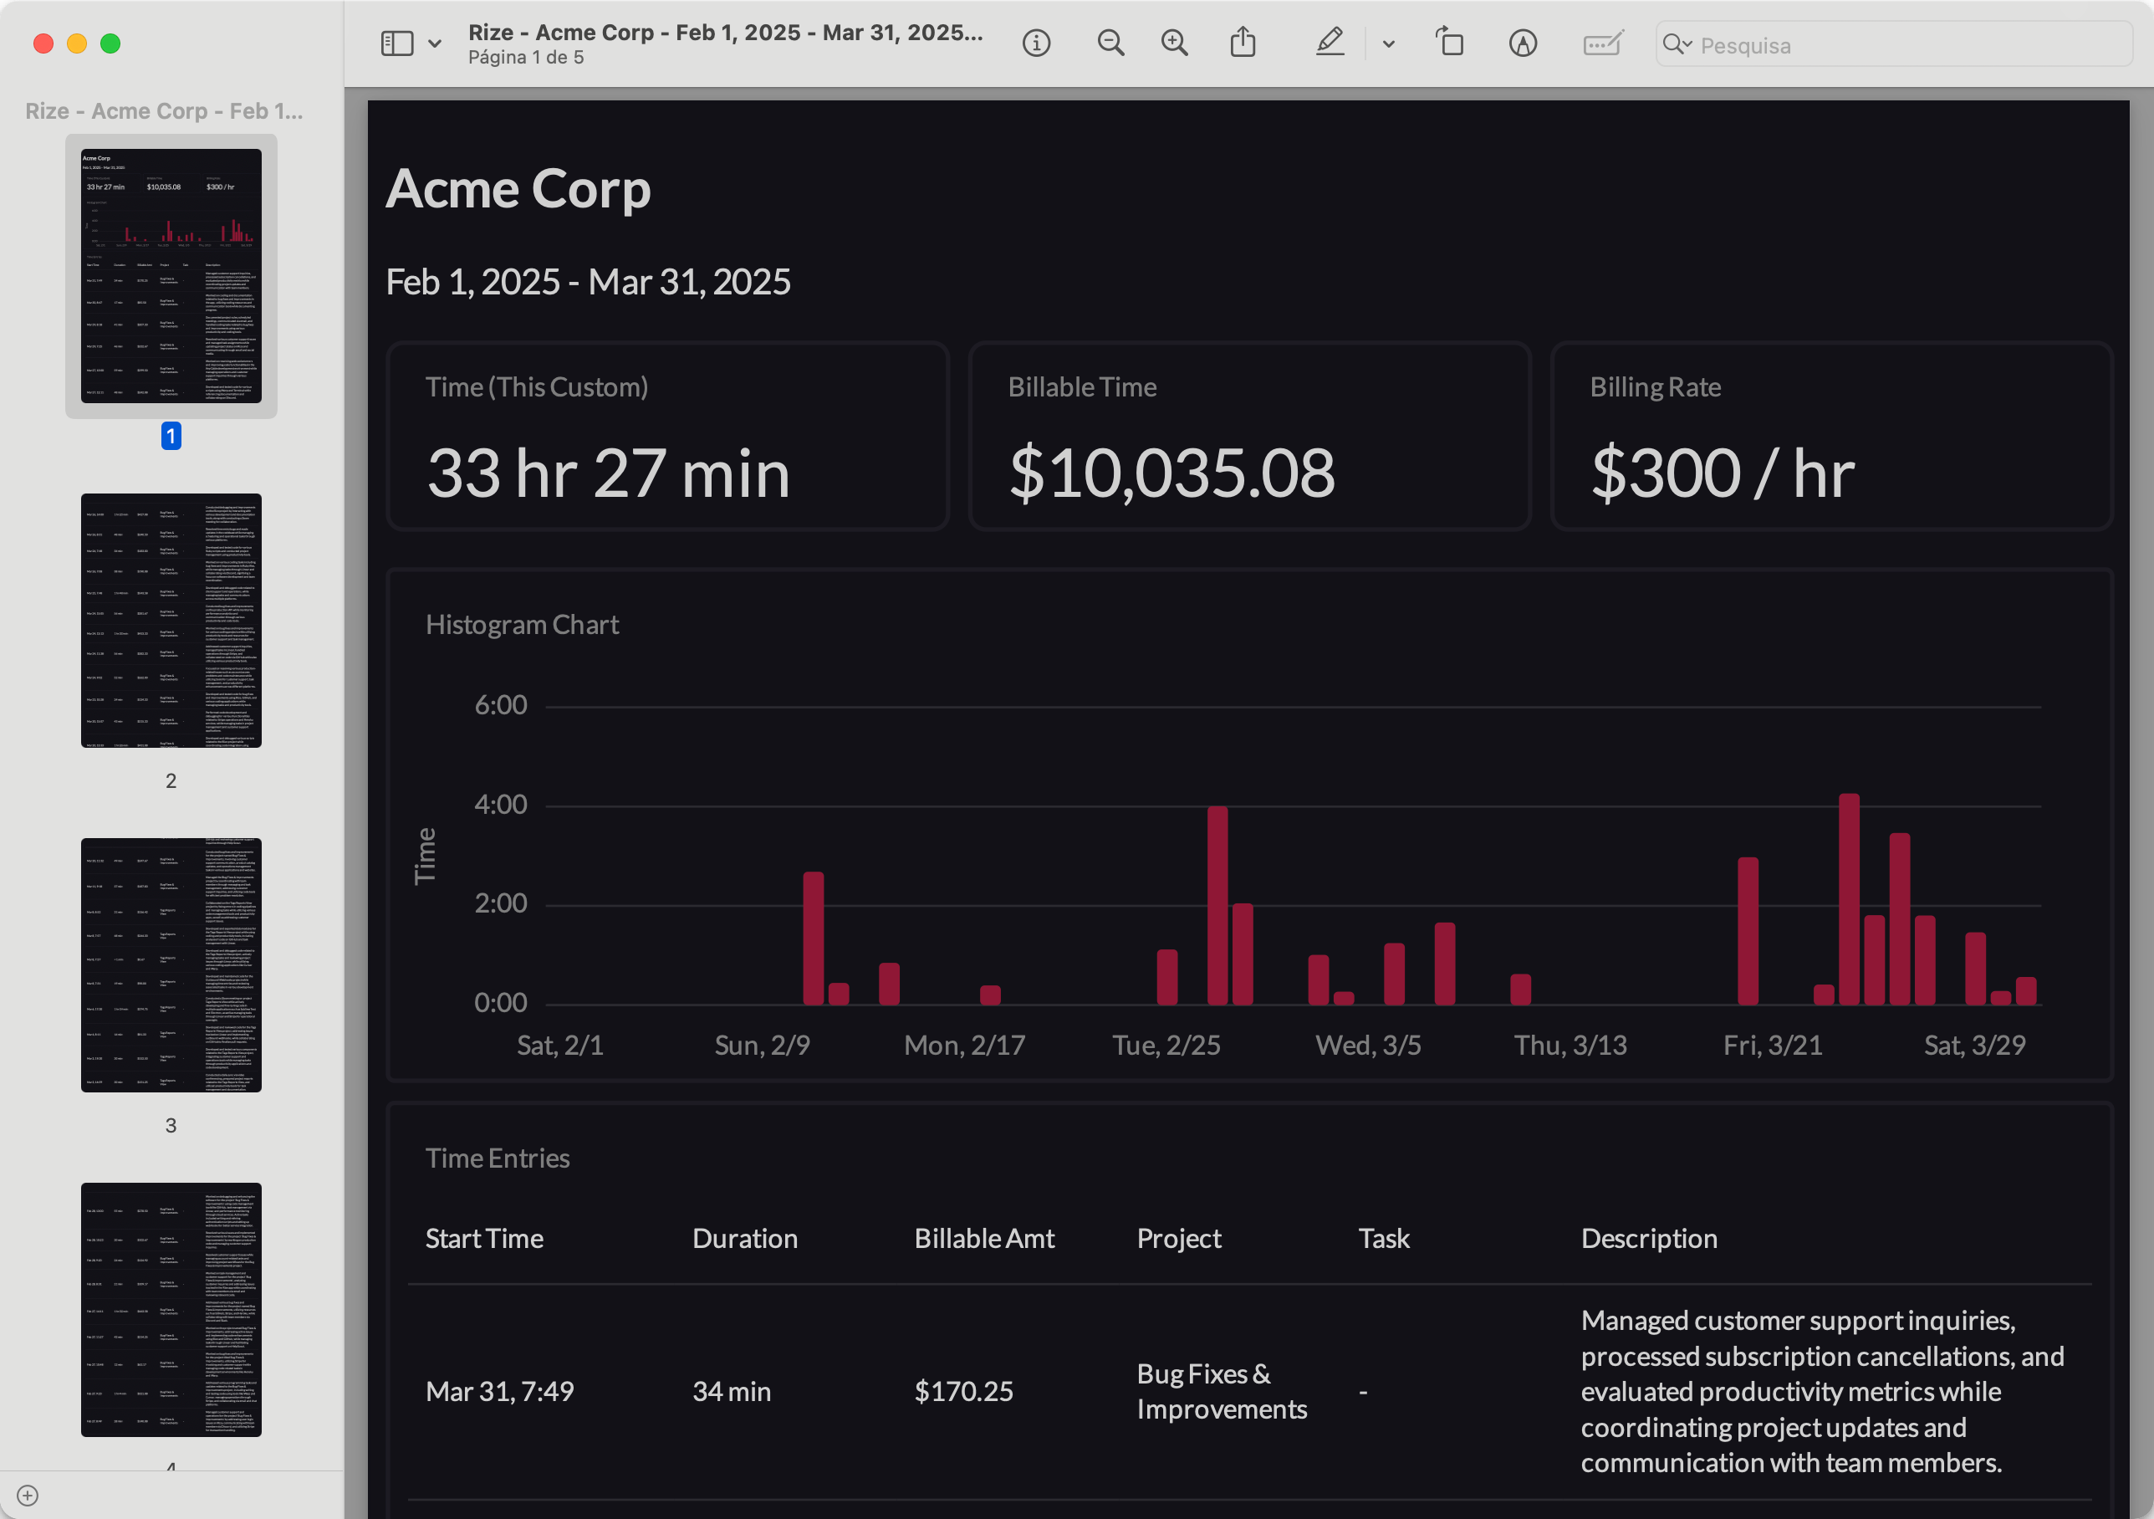Click the Description column header
The image size is (2154, 1519).
pos(1648,1239)
